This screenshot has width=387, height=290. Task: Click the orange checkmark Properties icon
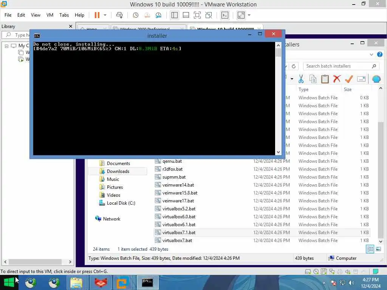click(x=349, y=79)
